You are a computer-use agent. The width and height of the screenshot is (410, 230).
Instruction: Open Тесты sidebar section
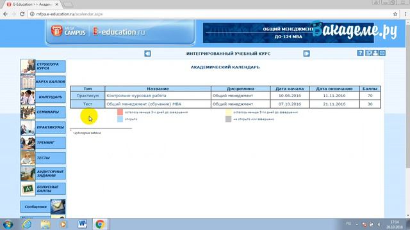click(x=51, y=158)
